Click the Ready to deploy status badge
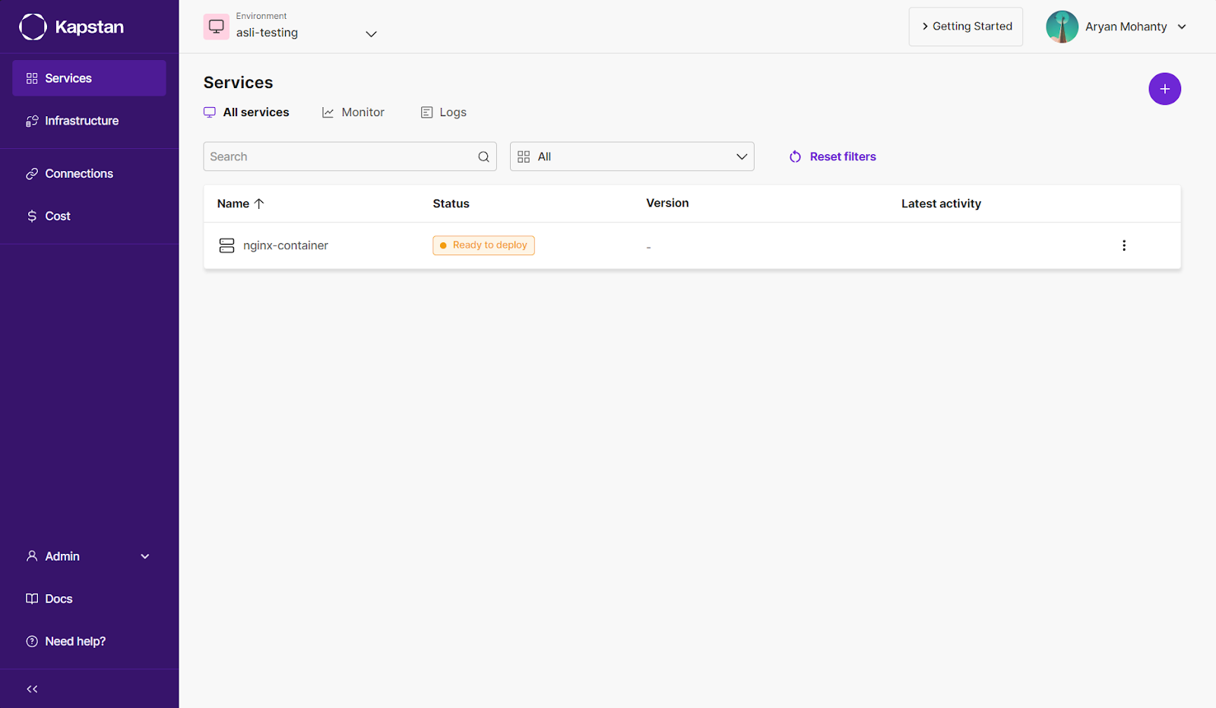Screen dimensions: 1216x708 point(484,245)
